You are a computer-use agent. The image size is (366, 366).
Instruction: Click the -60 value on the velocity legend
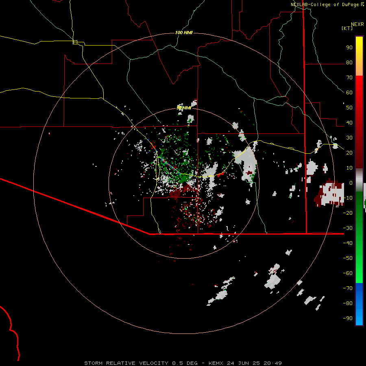pos(348,273)
